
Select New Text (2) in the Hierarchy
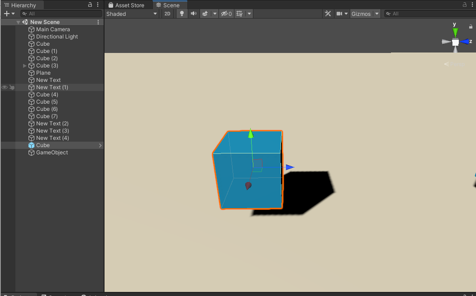(x=52, y=124)
